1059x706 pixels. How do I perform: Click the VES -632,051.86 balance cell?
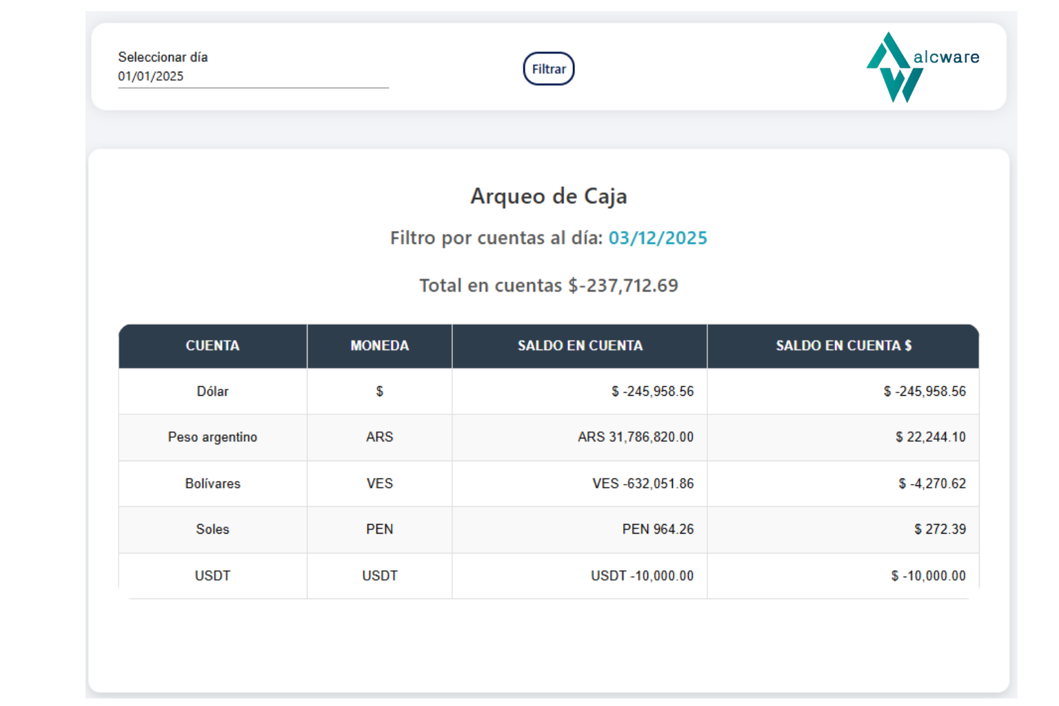[643, 484]
